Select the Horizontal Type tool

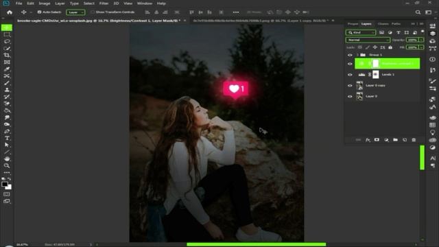click(x=7, y=138)
